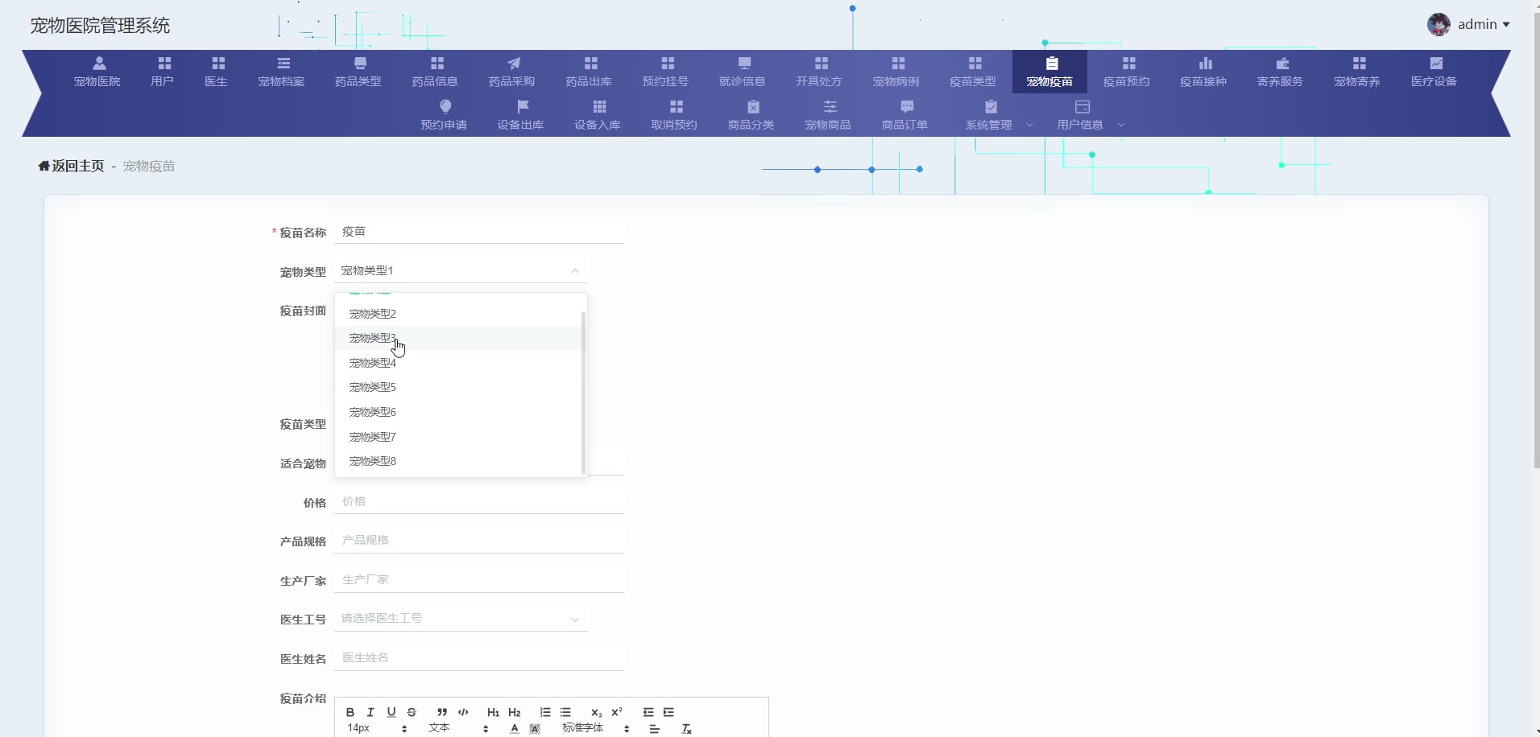The image size is (1540, 737).
Task: Open the 文本 heading style dropdown
Action: point(458,728)
